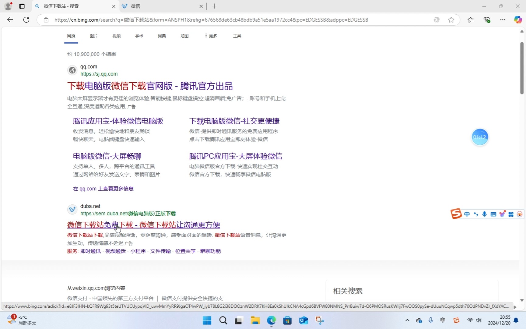This screenshot has width=526, height=329.
Task: Click the page vertical scrollbar thumb
Action: 522,69
